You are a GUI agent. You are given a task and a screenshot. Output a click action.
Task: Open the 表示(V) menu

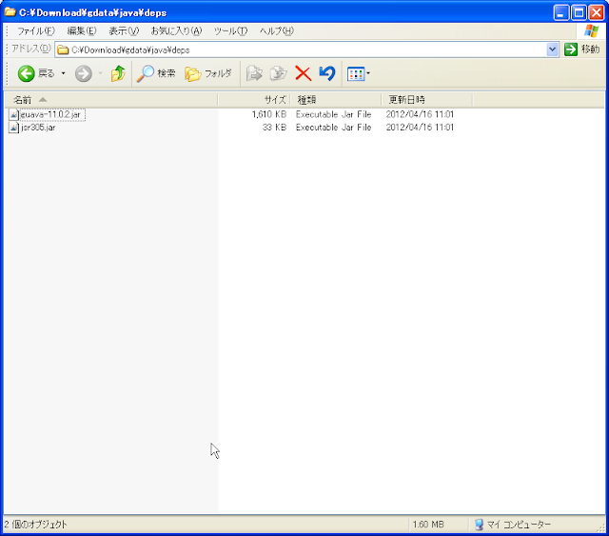pyautogui.click(x=124, y=30)
